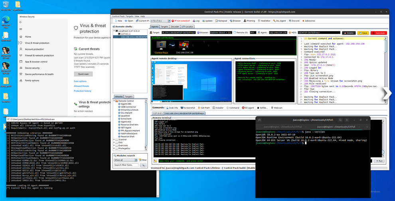The width and height of the screenshot is (395, 201).
Task: Expand the PrivilegeEsc folder
Action: click(114, 148)
